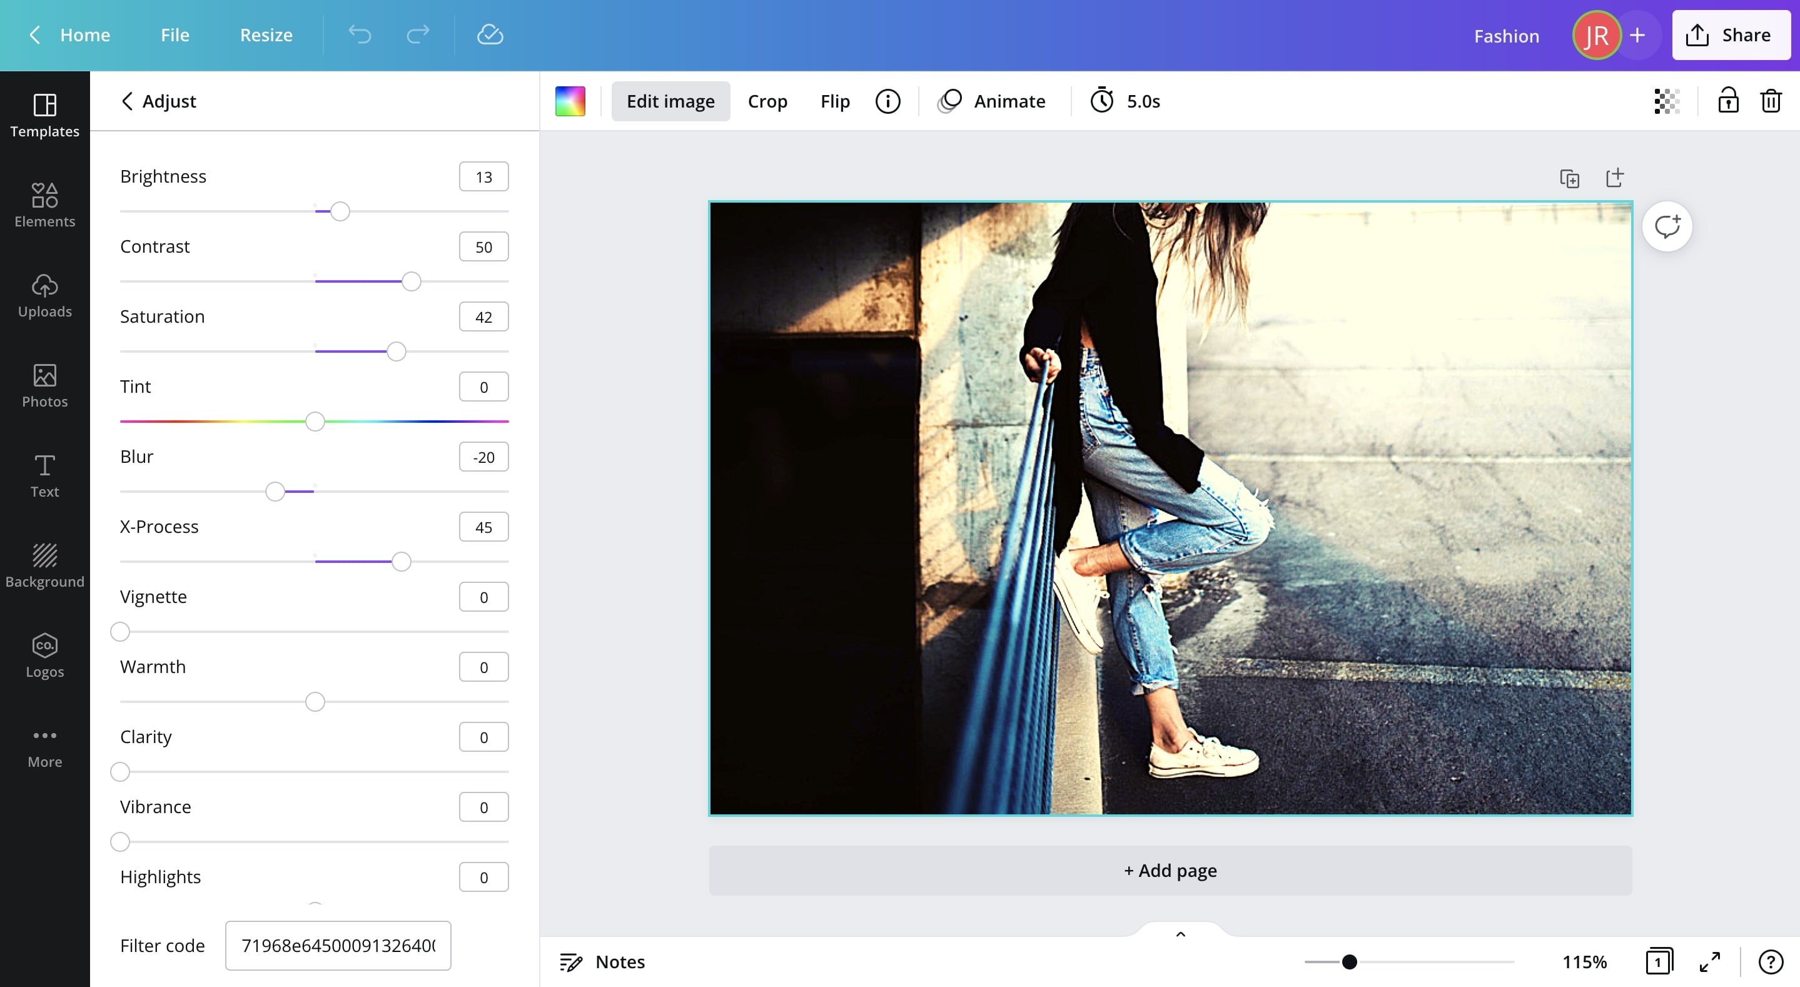
Task: Delete the selected image using the trash icon
Action: click(x=1771, y=101)
